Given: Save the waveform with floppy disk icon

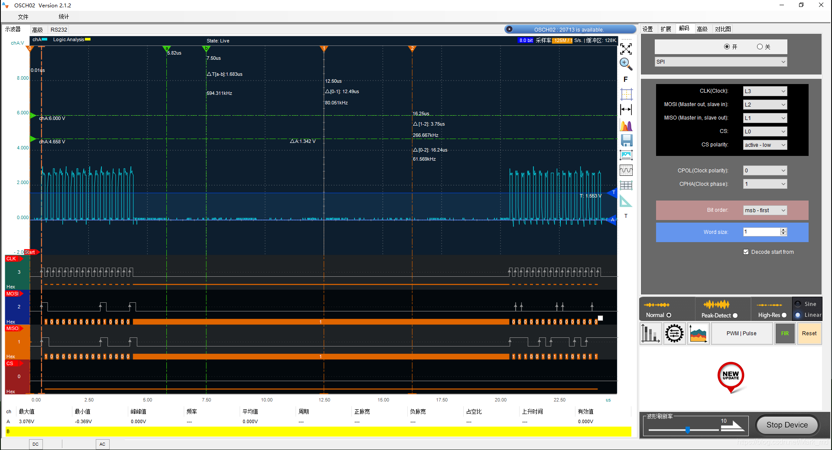Looking at the screenshot, I should (627, 140).
